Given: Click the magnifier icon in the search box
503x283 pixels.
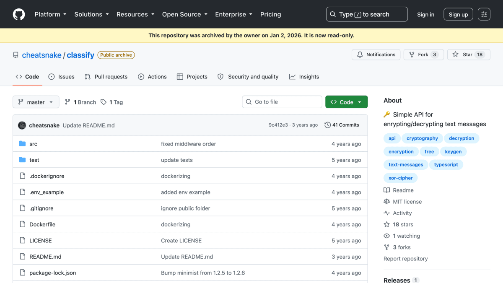Looking at the screenshot, I should click(x=333, y=14).
